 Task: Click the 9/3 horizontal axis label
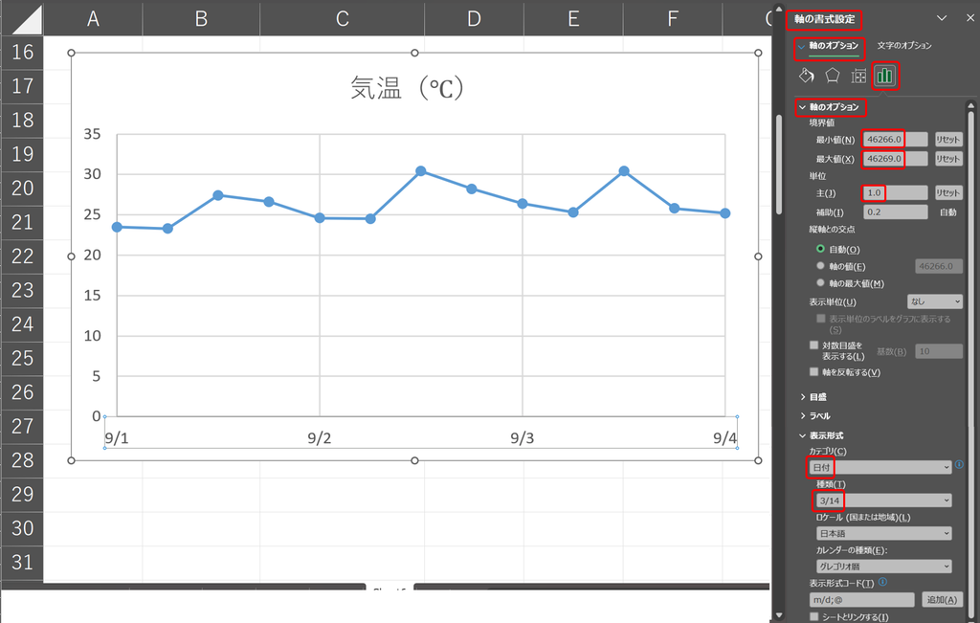tap(522, 438)
